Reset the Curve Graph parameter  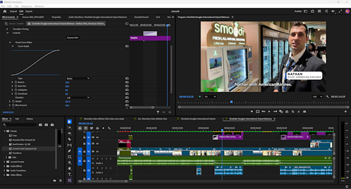[127, 46]
